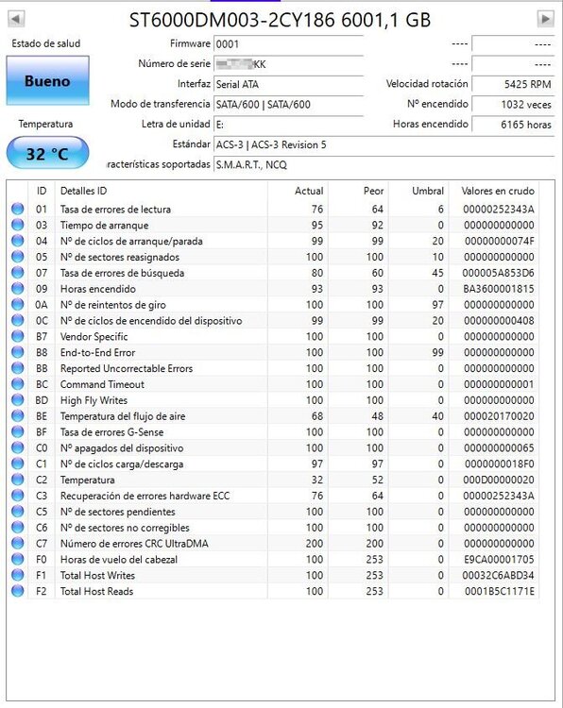The image size is (563, 708).
Task: Click the Estándar field ACS-3 Revision 5
Action: (384, 144)
